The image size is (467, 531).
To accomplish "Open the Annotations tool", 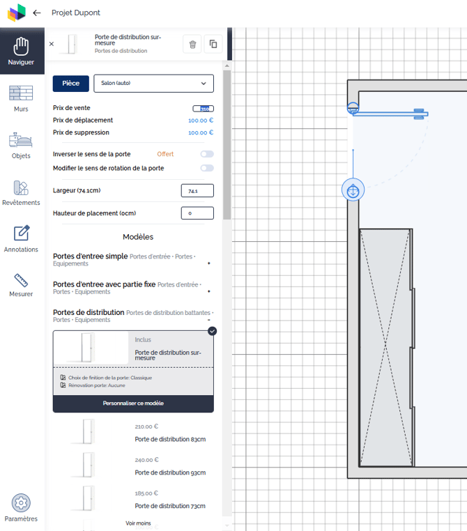I will [x=21, y=239].
